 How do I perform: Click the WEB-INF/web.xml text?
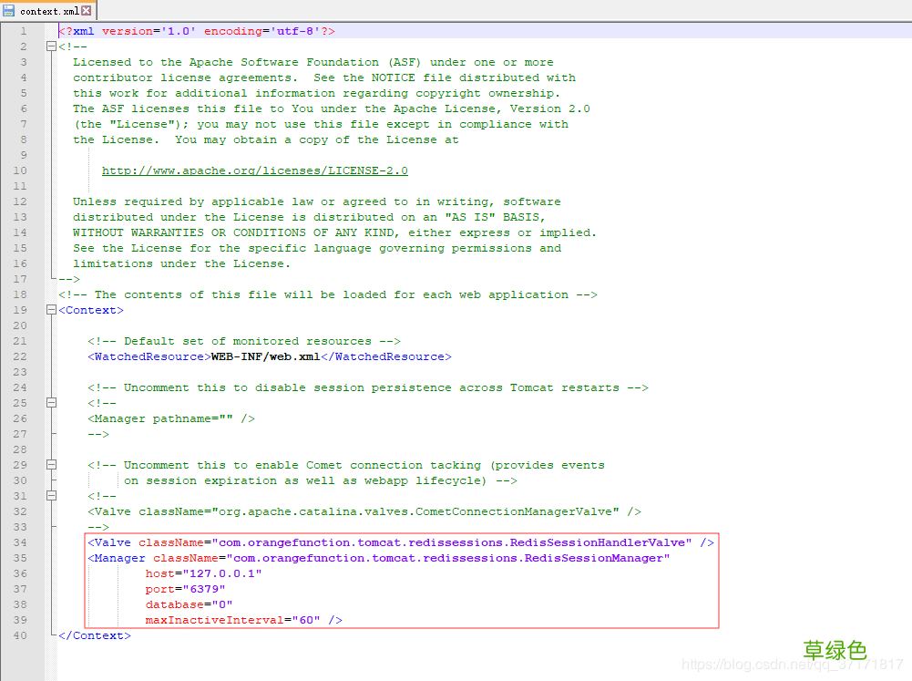coord(266,356)
